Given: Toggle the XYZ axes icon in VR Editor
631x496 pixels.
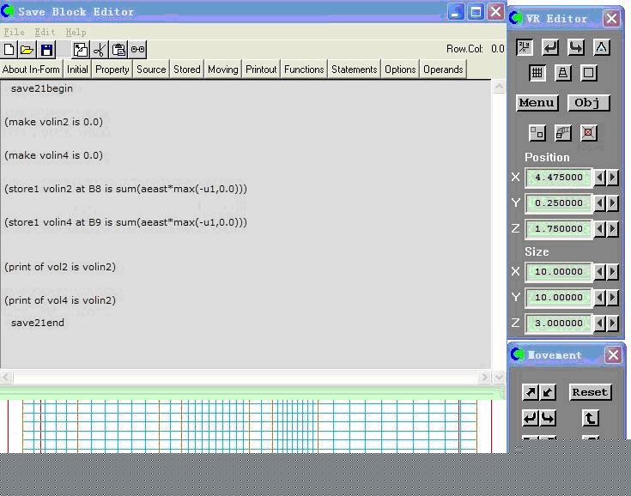Looking at the screenshot, I should click(x=525, y=47).
